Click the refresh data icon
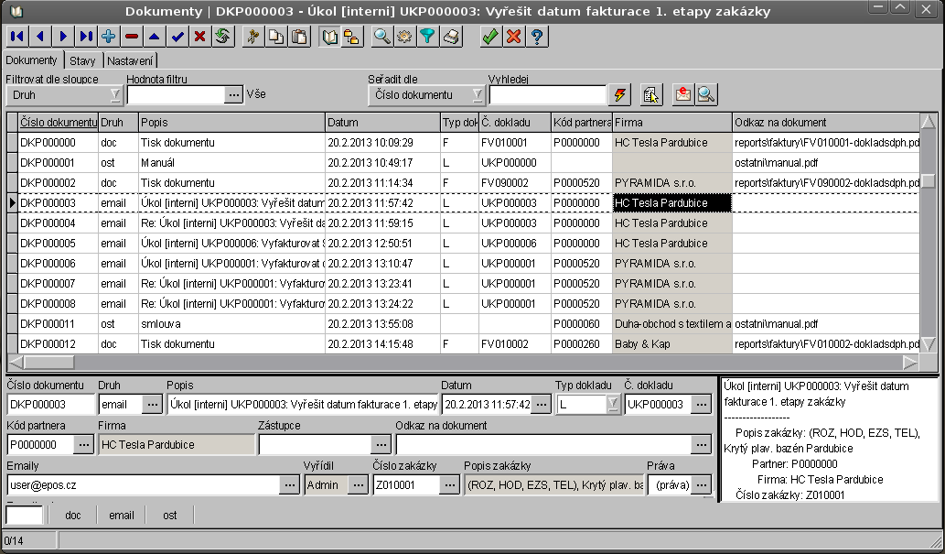 click(221, 37)
